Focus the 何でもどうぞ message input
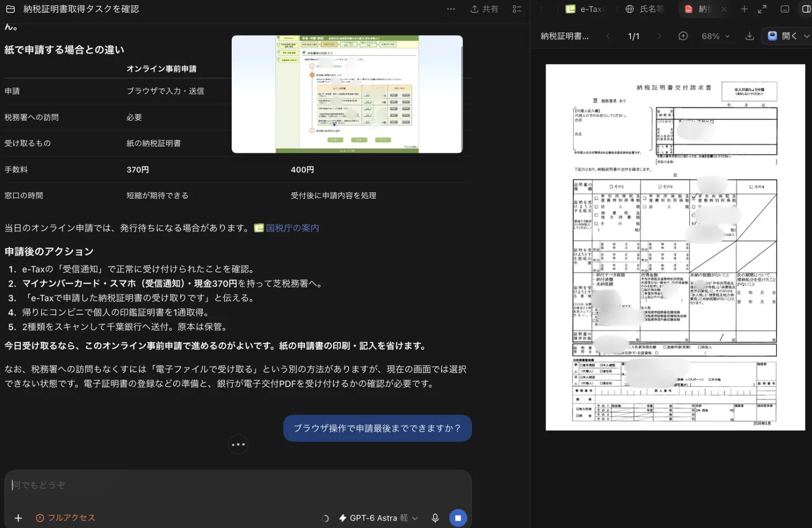812x528 pixels. (x=238, y=485)
